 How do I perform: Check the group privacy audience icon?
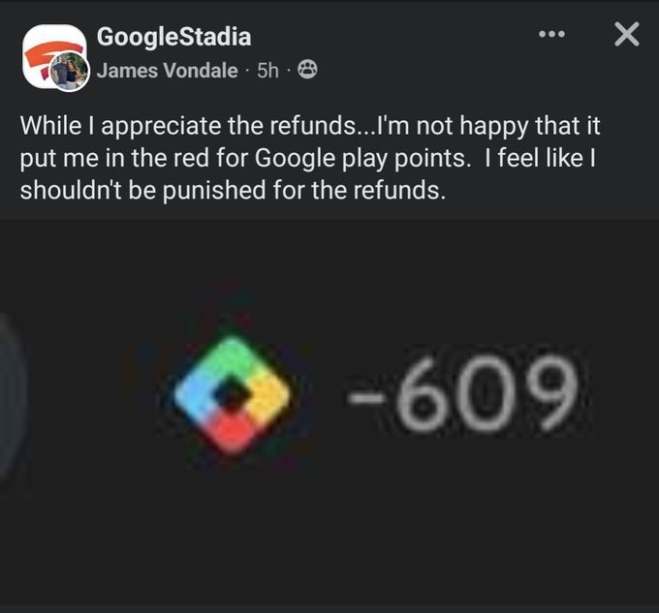[x=307, y=70]
